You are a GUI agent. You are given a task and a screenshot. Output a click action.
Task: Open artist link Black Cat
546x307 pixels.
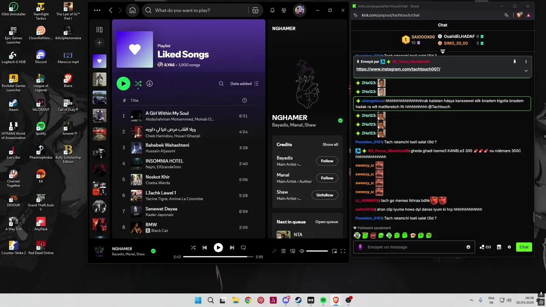click(x=160, y=231)
